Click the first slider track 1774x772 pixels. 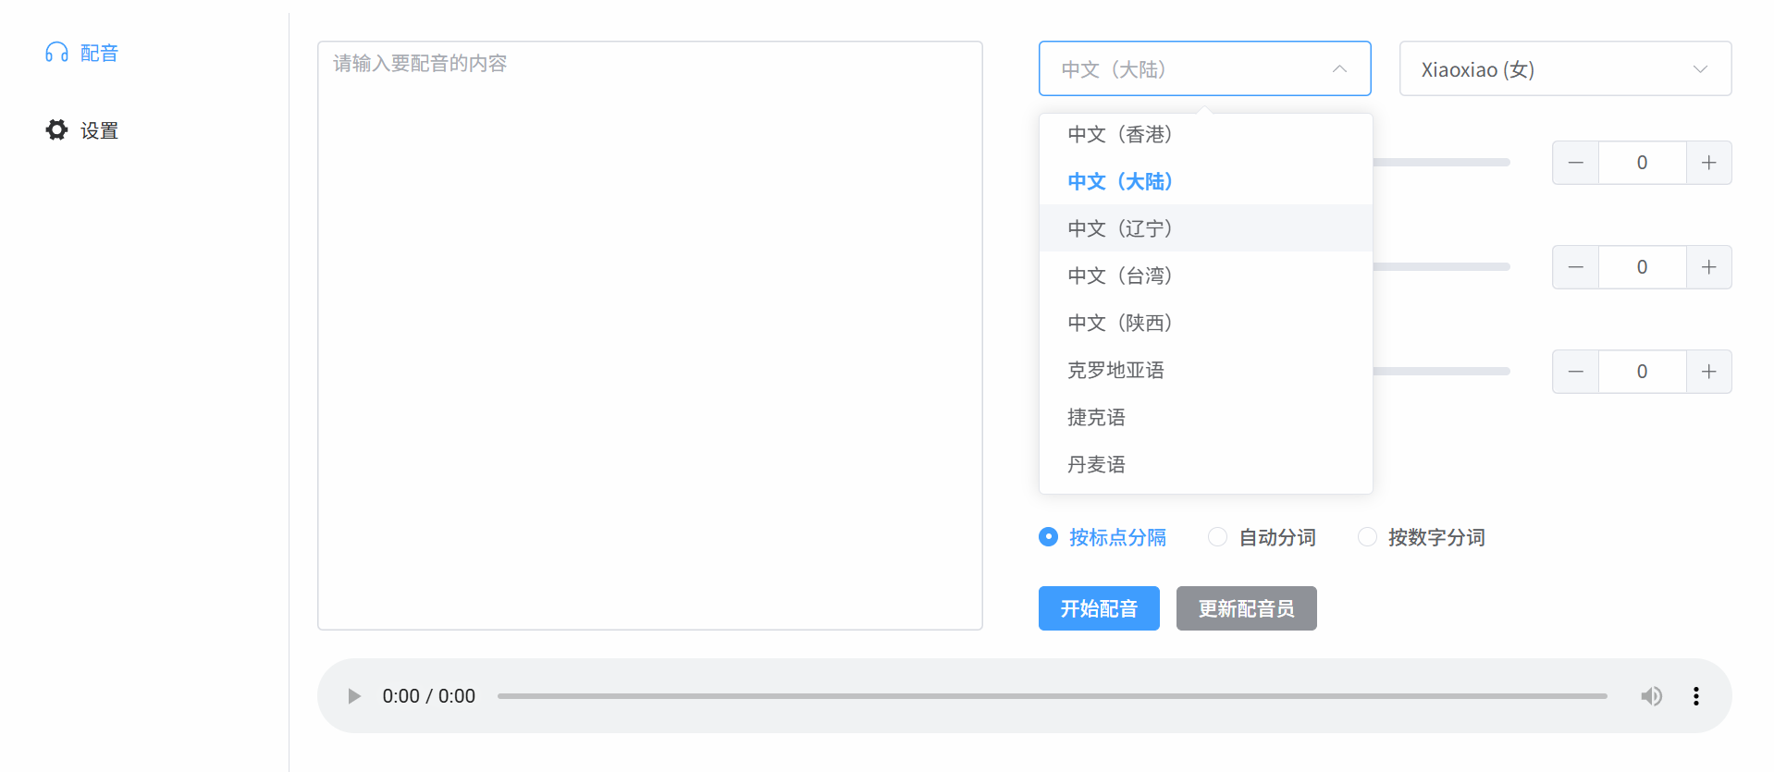[x=1442, y=162]
